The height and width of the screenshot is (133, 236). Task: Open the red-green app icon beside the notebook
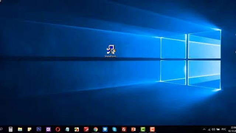click(x=77, y=129)
